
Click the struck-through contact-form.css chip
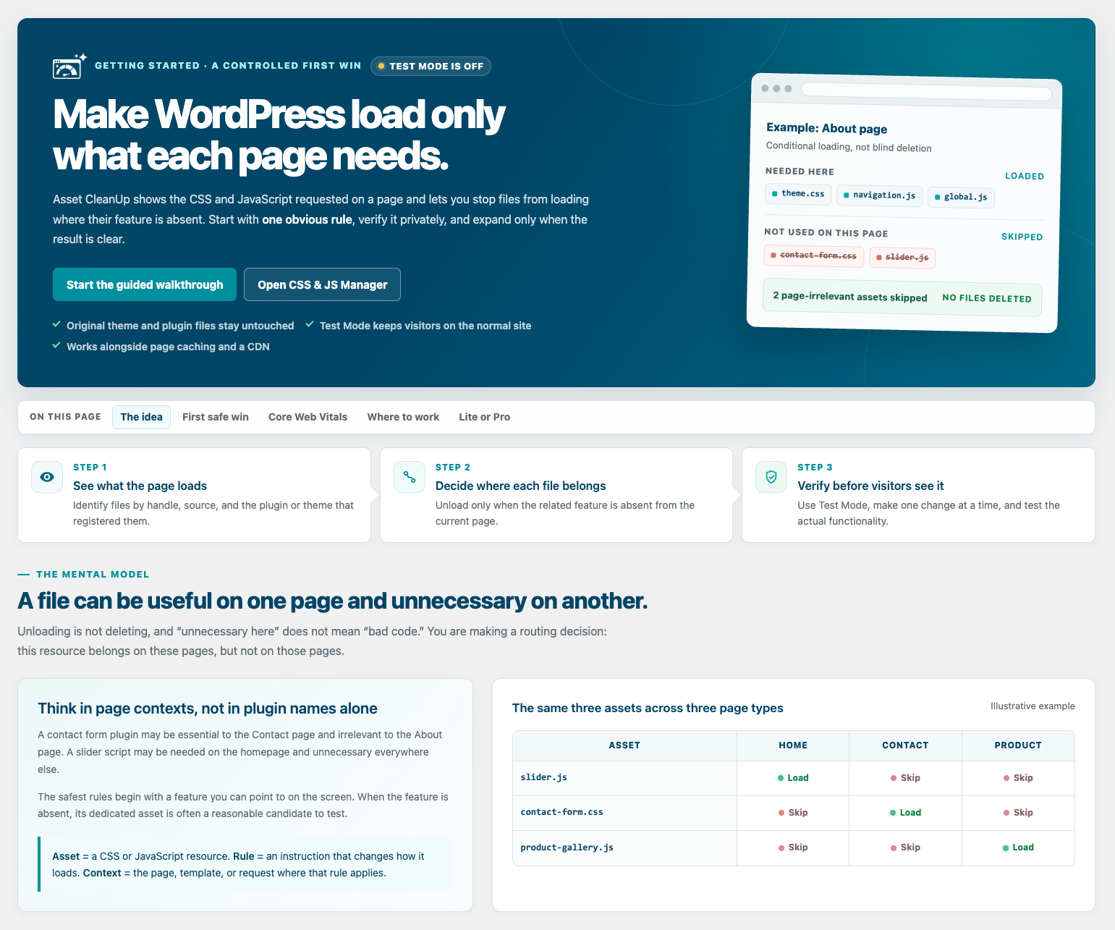coord(814,255)
